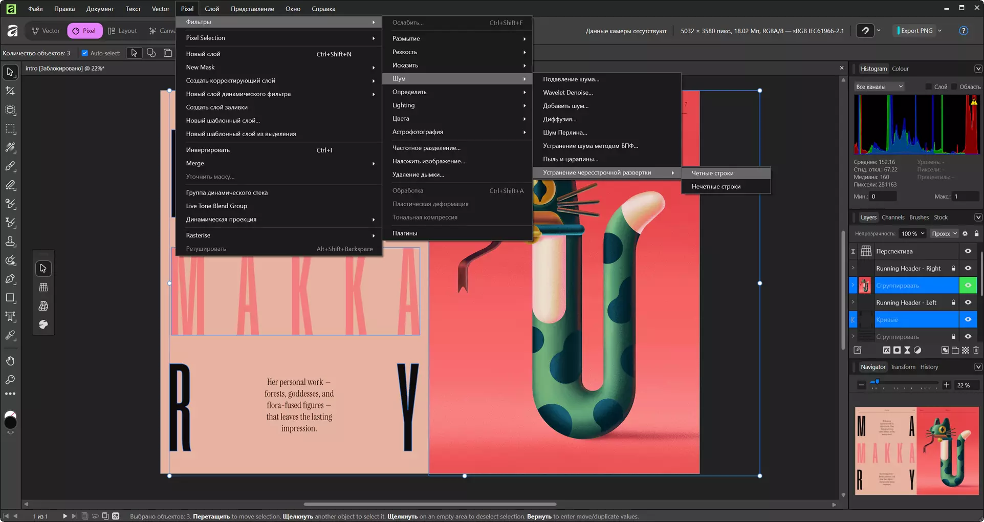Select the Pen tool
Viewport: 984px width, 522px height.
click(10, 279)
